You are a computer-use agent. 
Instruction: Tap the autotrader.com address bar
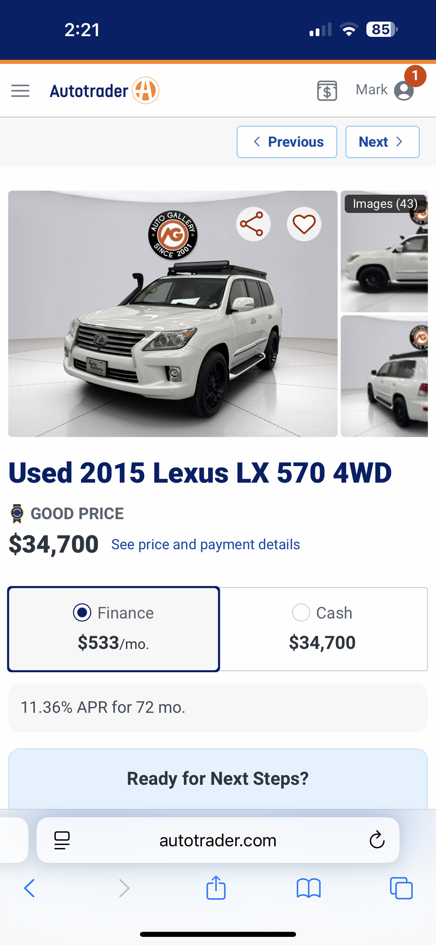(218, 840)
